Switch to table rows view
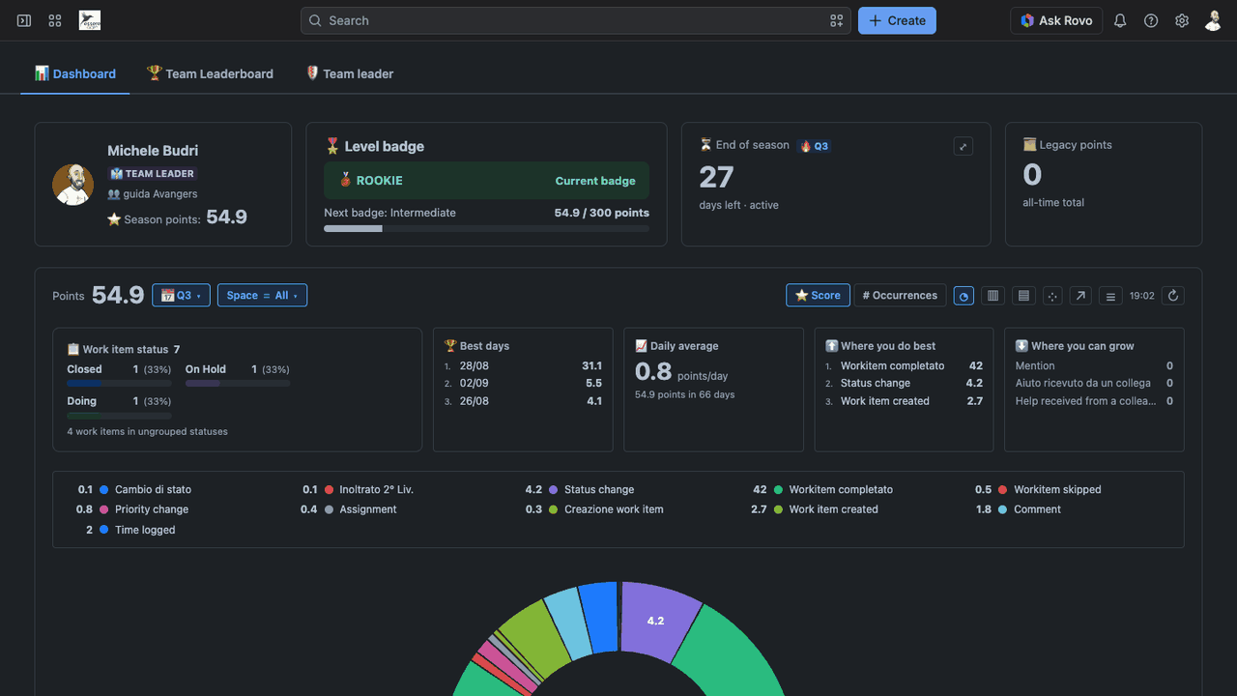The height and width of the screenshot is (696, 1237). coord(1023,296)
